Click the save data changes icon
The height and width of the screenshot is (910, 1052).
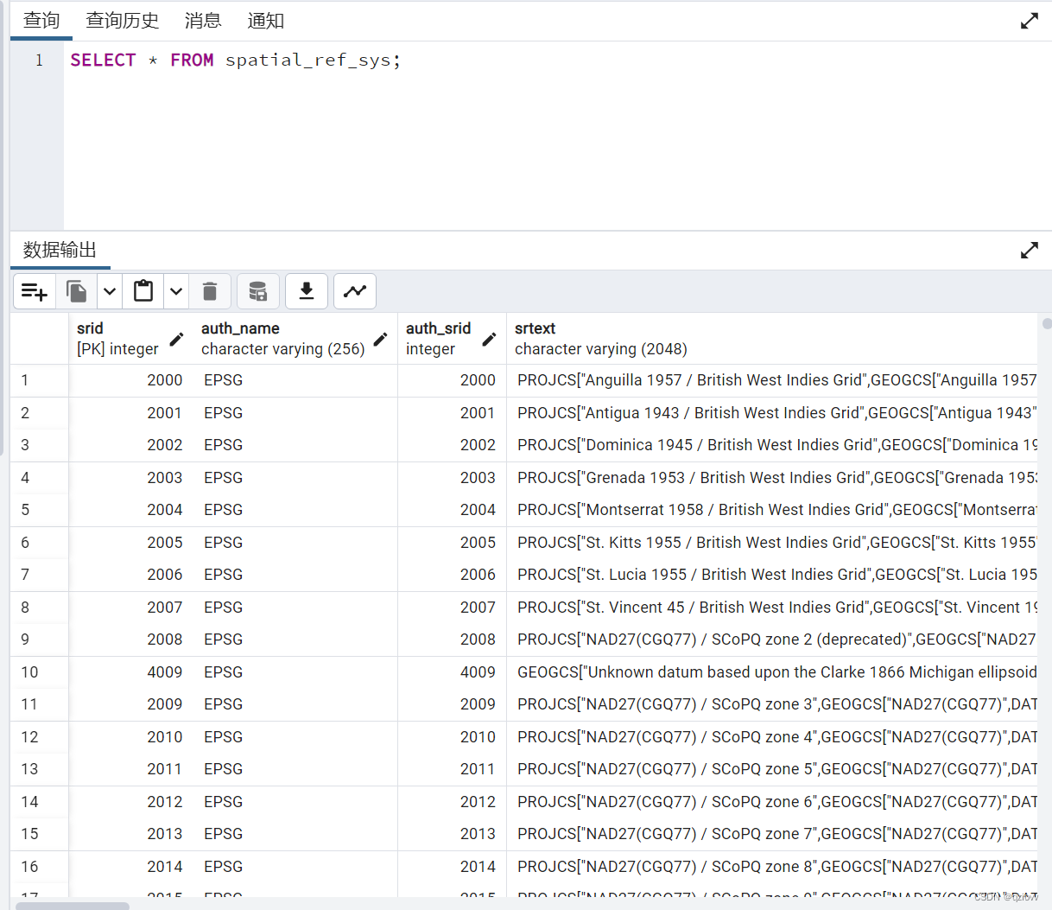[258, 291]
